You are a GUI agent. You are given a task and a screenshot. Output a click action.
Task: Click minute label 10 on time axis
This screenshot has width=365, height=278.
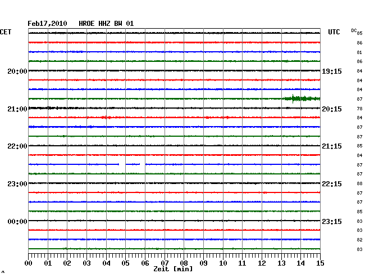[223, 263]
